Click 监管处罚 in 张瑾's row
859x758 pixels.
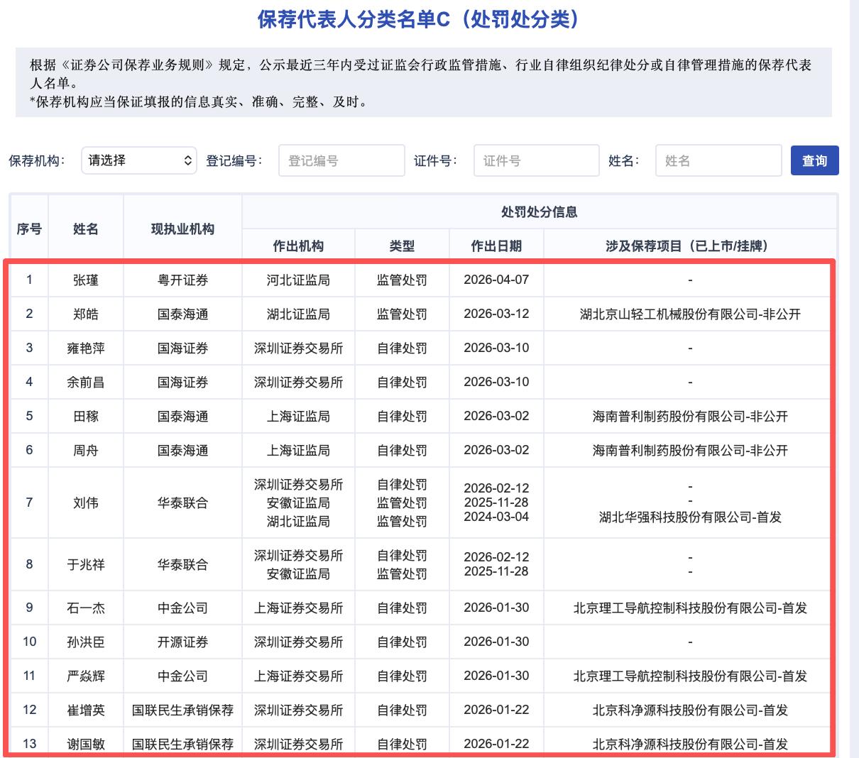coord(402,280)
